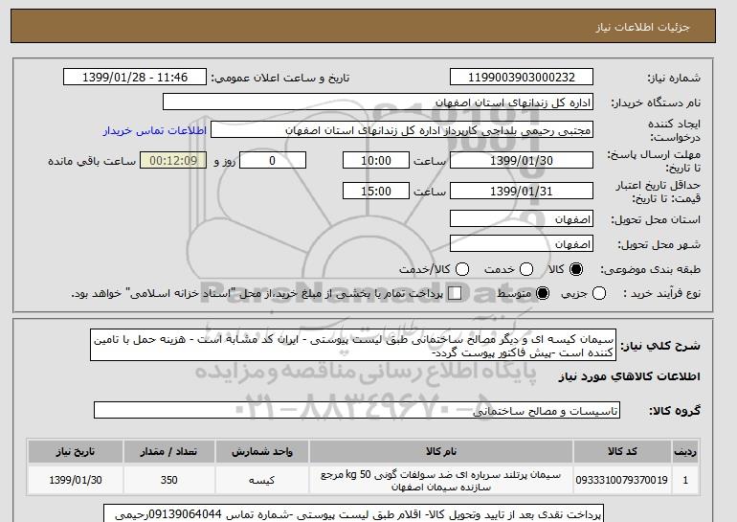The height and width of the screenshot is (522, 737).
Task: Click the Portland cement product name cell
Action: pyautogui.click(x=441, y=480)
